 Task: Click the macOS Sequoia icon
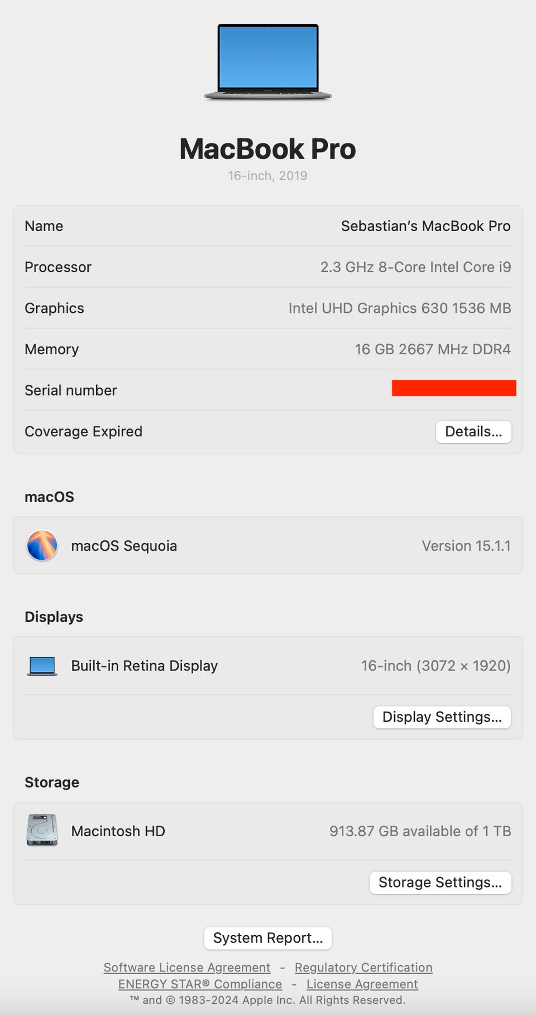tap(42, 545)
